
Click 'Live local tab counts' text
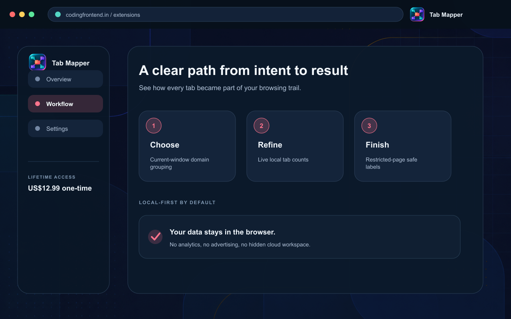pyautogui.click(x=283, y=159)
